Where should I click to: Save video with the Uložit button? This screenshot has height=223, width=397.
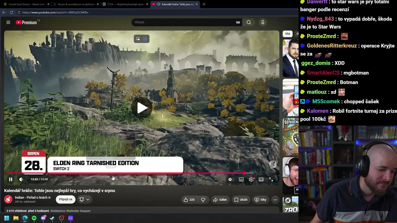point(241,200)
